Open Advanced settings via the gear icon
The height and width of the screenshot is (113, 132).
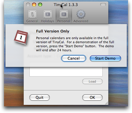(x=81, y=14)
